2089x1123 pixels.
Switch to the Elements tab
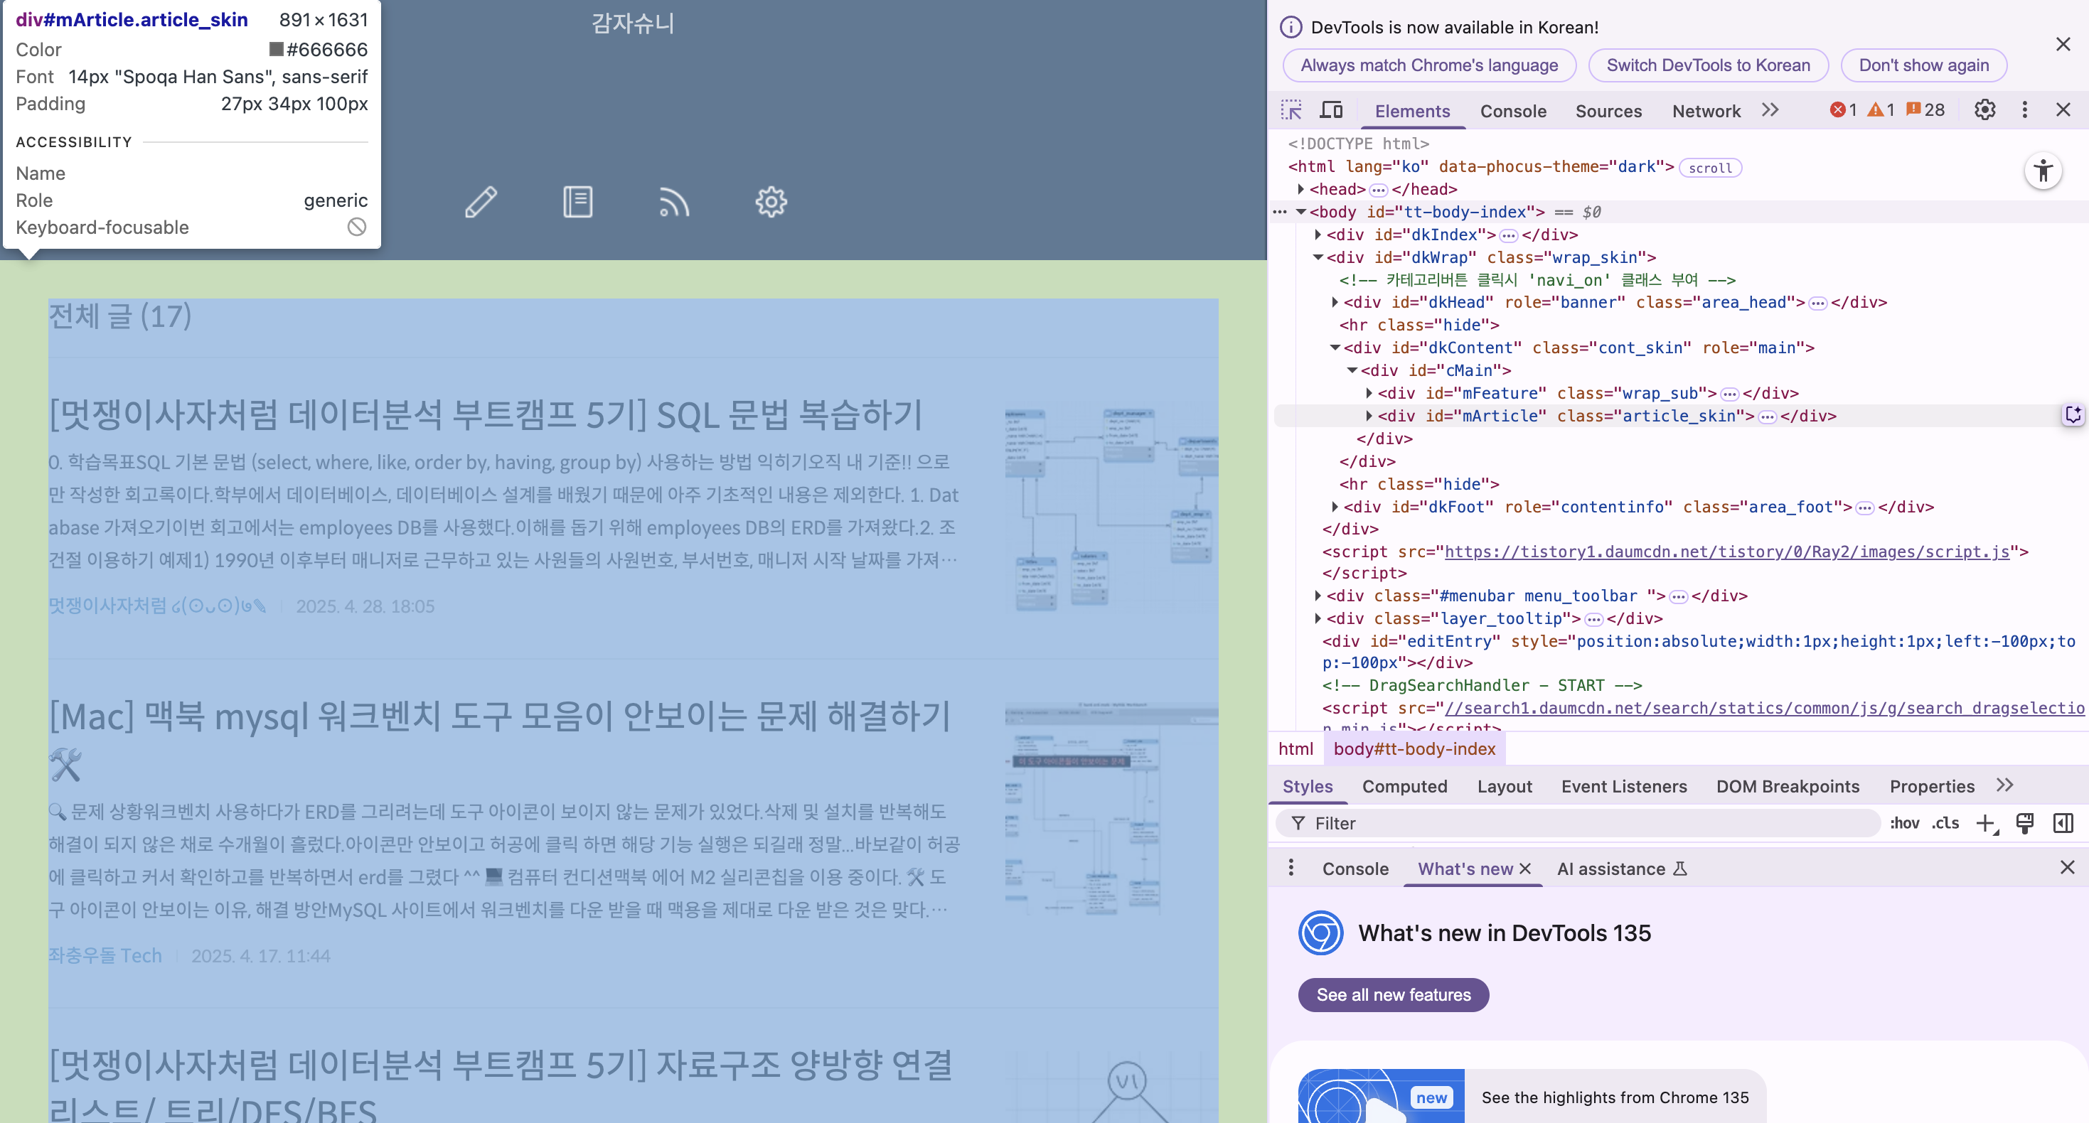tap(1412, 111)
